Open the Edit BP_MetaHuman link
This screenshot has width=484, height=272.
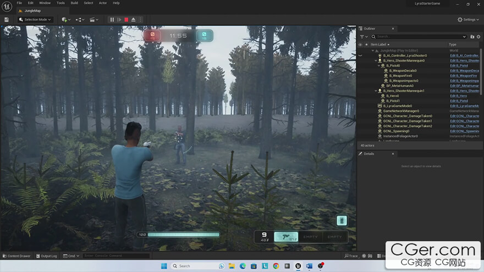point(465,86)
